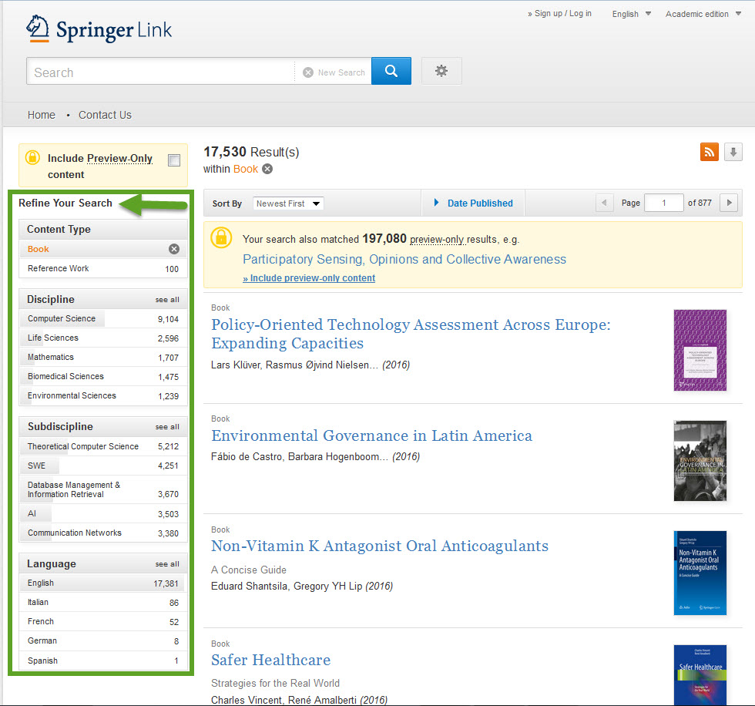Viewport: 755px width, 706px height.
Task: Click the lock icon in preview-only results banner
Action: [221, 237]
